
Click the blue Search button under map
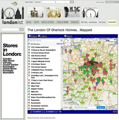tap(101, 108)
